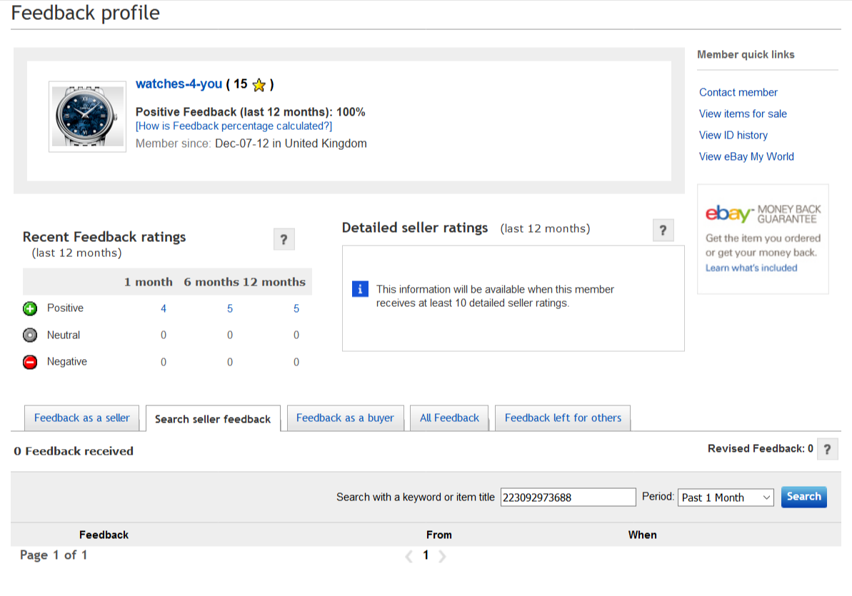This screenshot has width=852, height=596.
Task: Go to the previous page arrow
Action: tap(409, 556)
